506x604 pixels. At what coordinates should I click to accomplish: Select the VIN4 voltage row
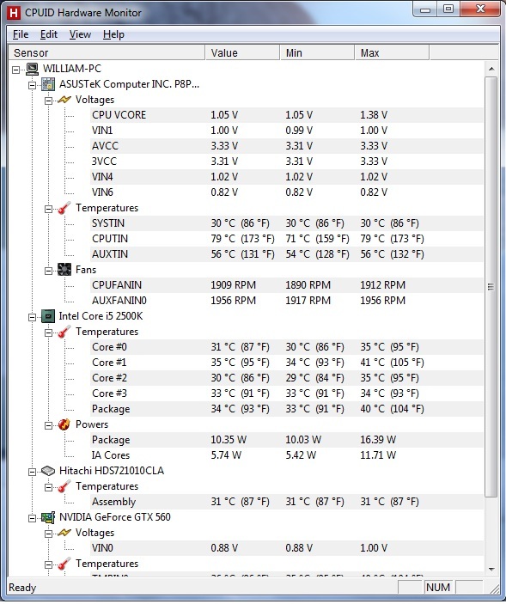tap(286, 177)
